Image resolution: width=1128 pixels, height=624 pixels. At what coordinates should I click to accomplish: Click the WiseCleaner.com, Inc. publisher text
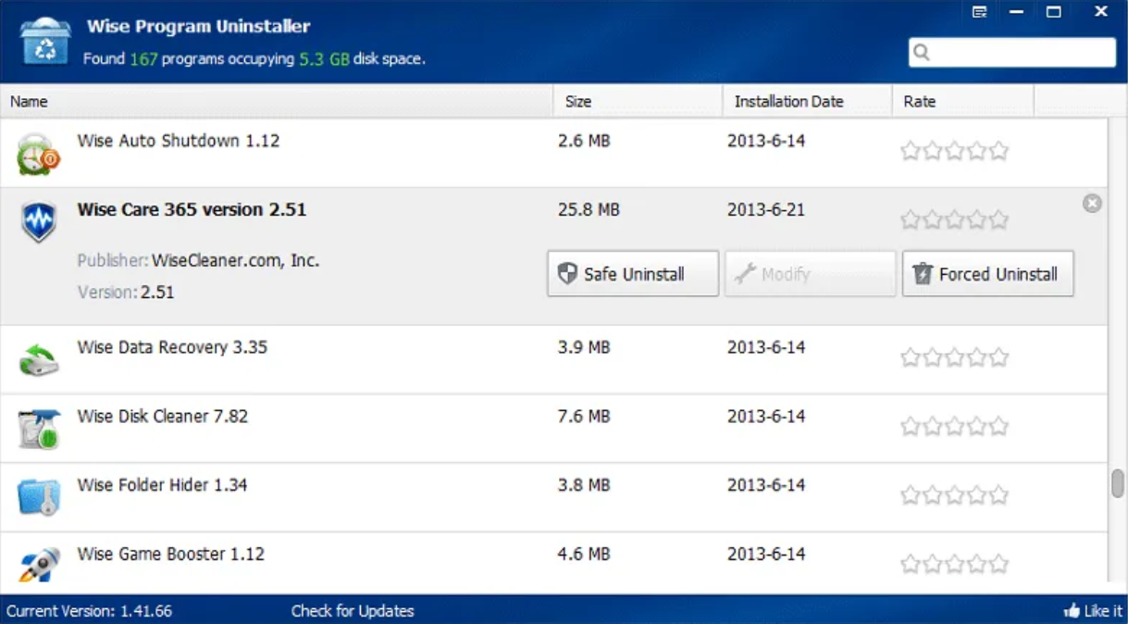pos(235,261)
